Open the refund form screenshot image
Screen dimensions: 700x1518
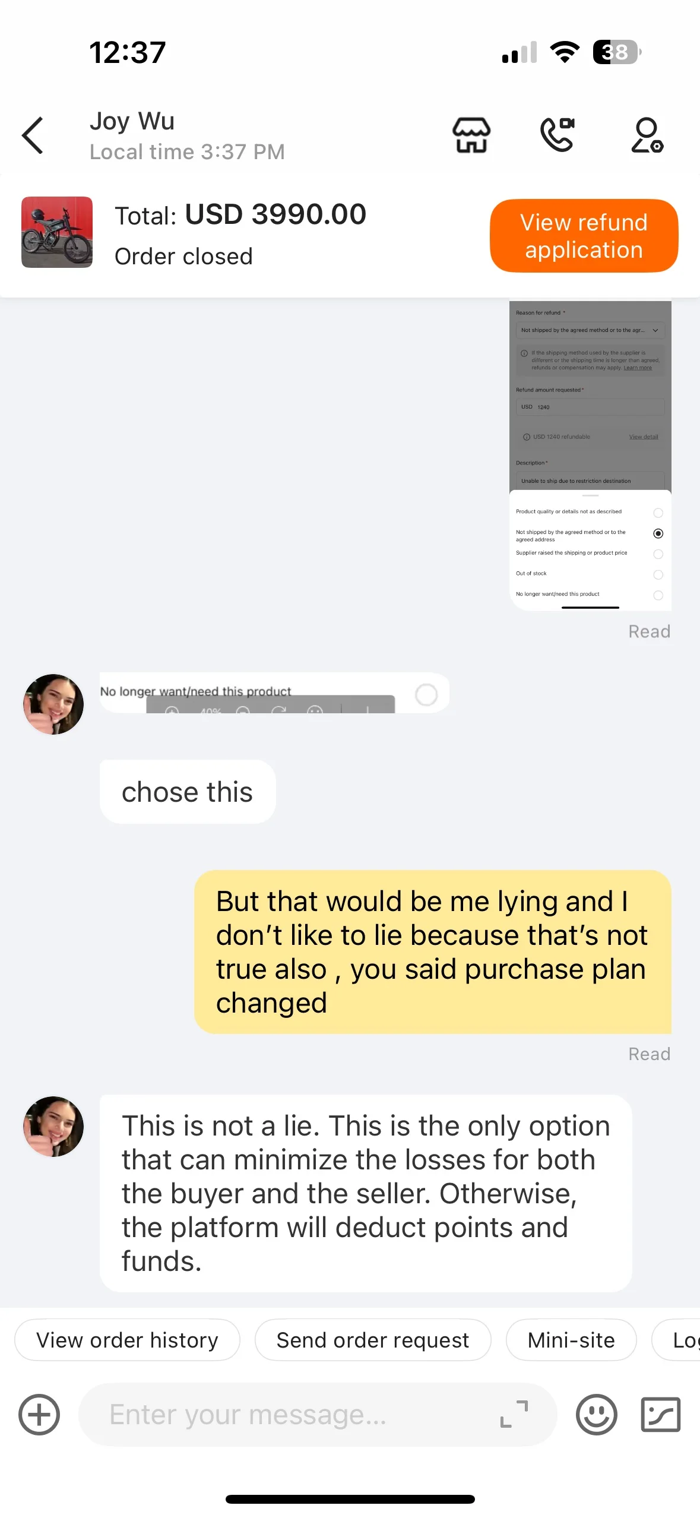590,455
